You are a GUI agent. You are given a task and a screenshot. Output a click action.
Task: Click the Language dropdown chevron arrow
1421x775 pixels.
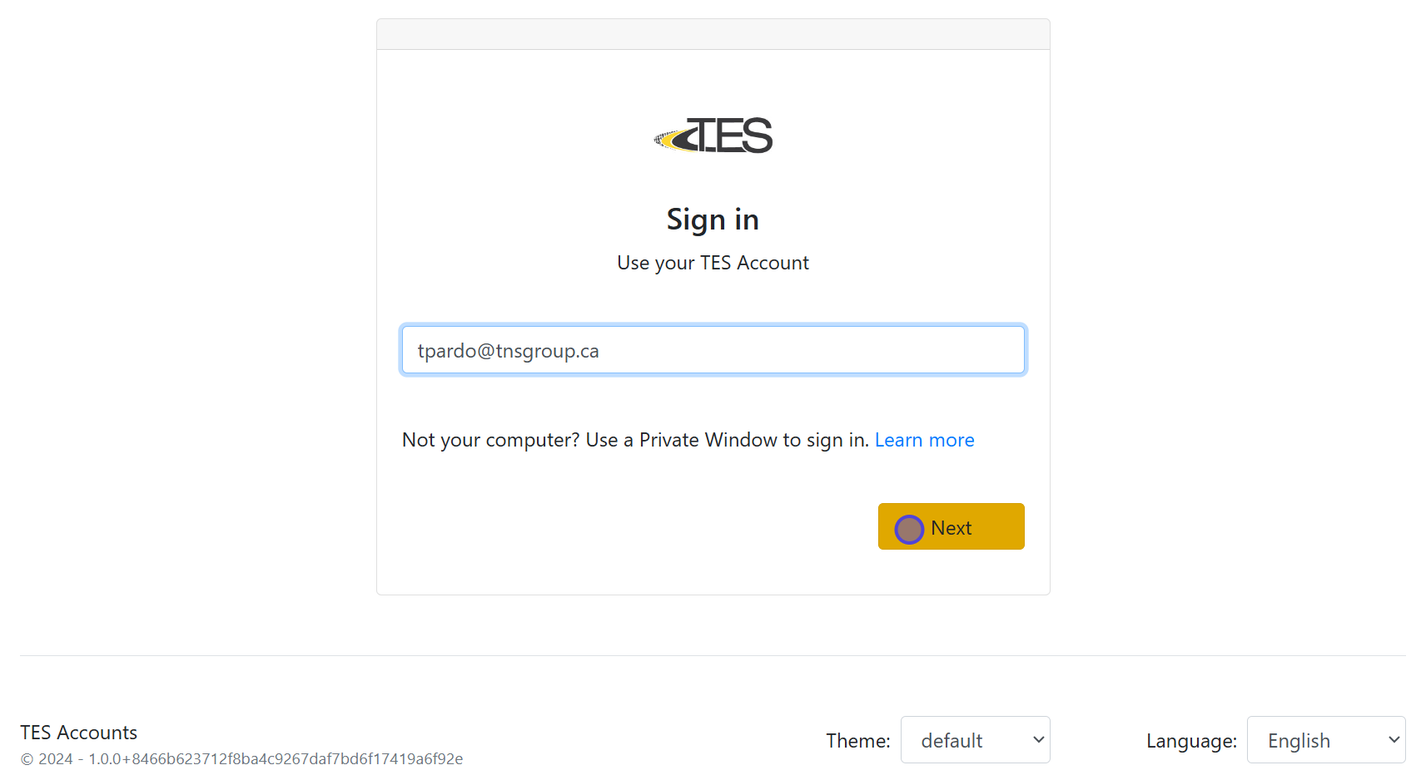pyautogui.click(x=1394, y=740)
